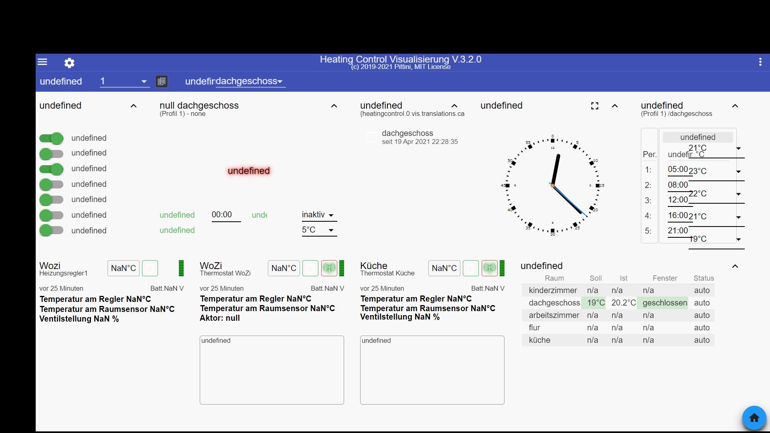
Task: Click the list icon beside profile selector
Action: pos(162,81)
